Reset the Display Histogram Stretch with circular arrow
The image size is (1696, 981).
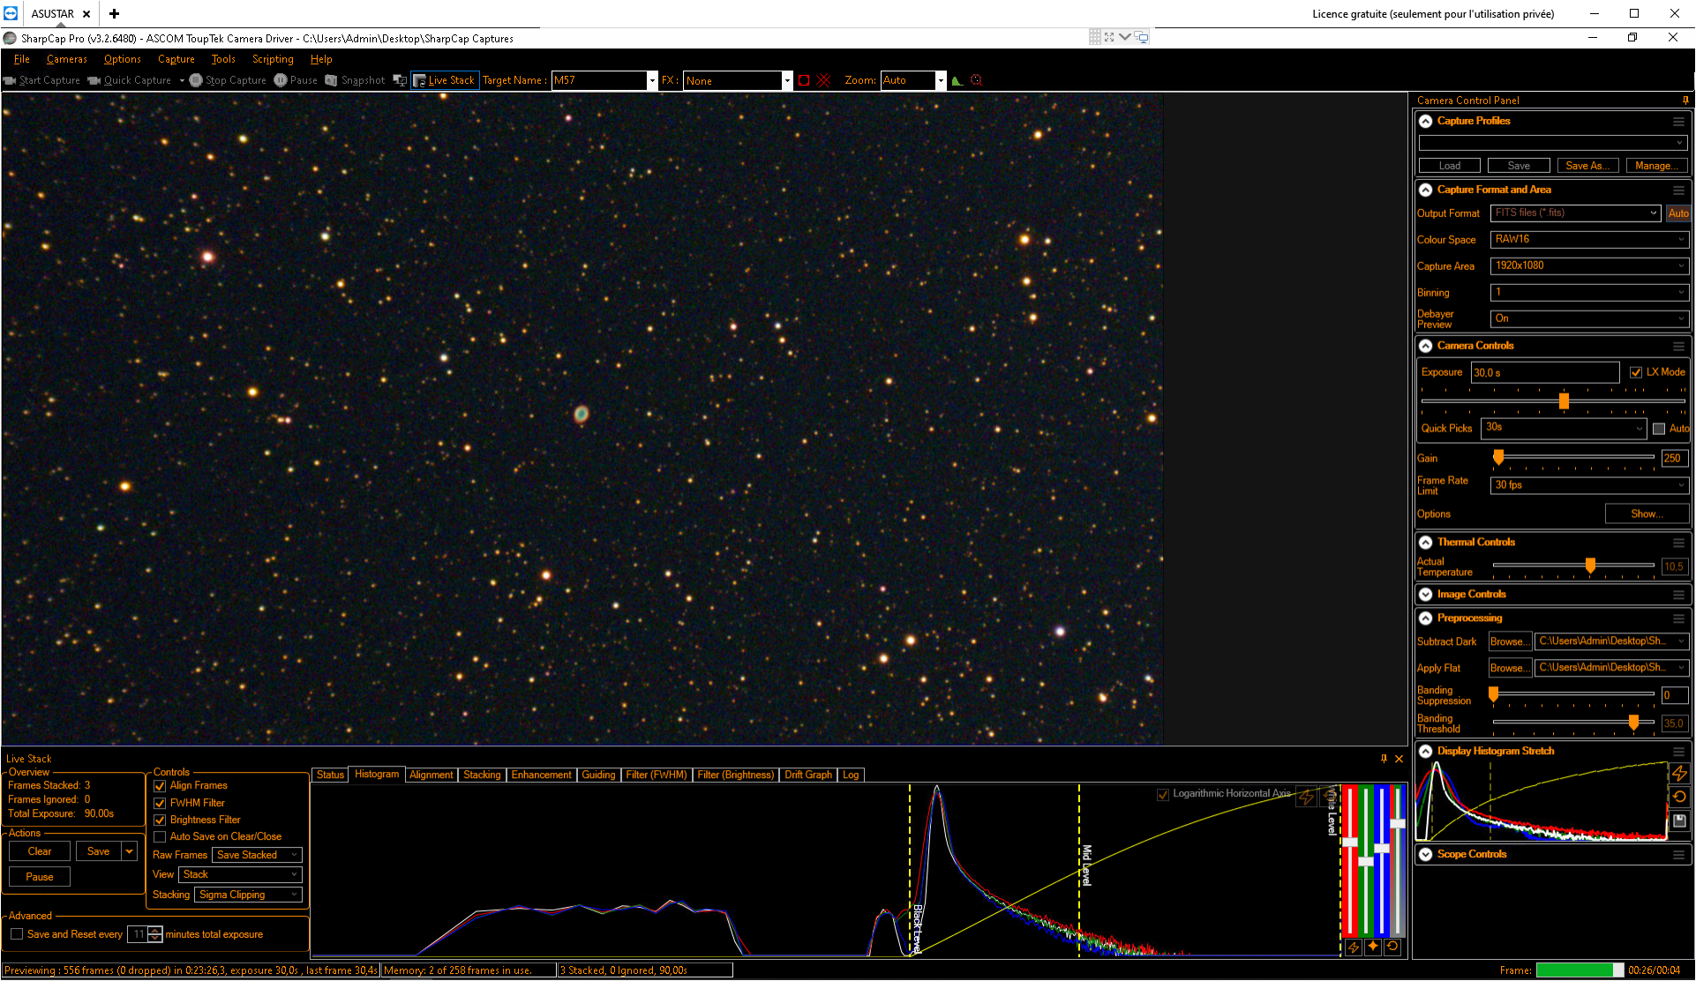point(1679,797)
